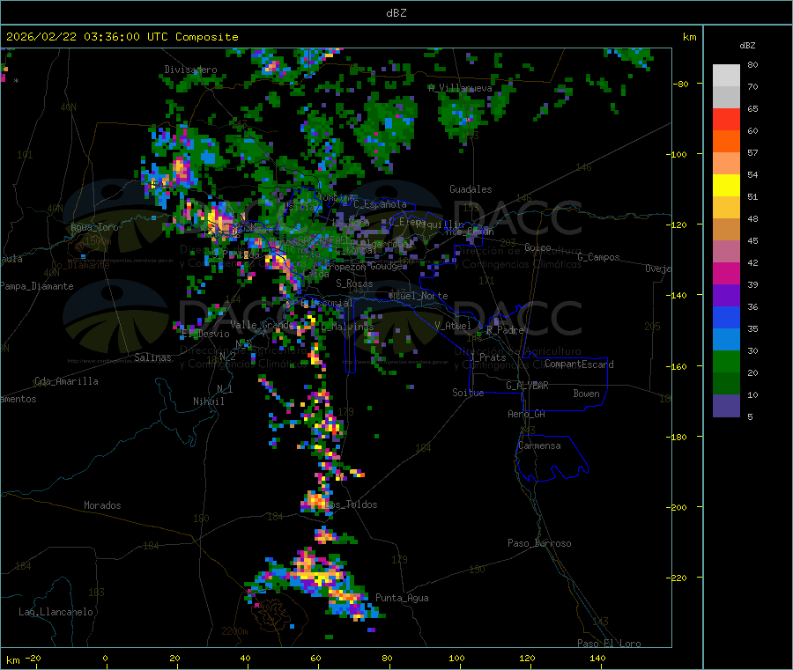This screenshot has width=793, height=670.
Task: Click legend value '57' beside the color bar
Action: click(753, 152)
